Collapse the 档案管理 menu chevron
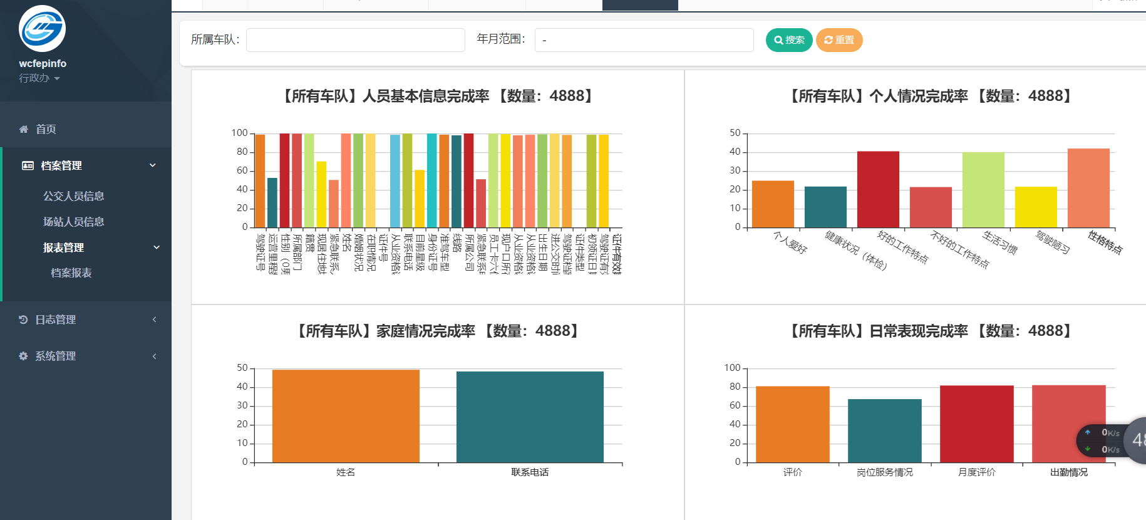The height and width of the screenshot is (520, 1146). (x=153, y=165)
